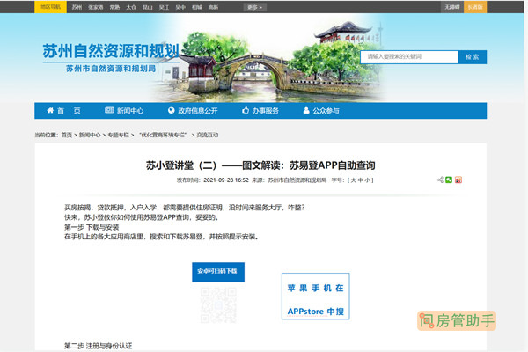The width and height of the screenshot is (528, 352).
Task: Click the globe icon beside 政府信息公开
Action: (172, 110)
